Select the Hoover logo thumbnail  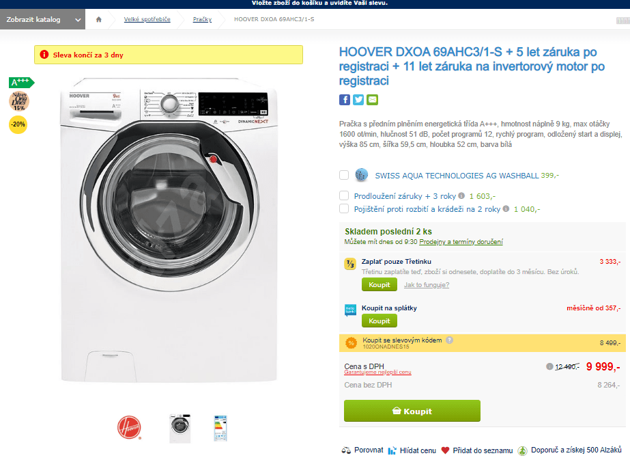coord(129,427)
